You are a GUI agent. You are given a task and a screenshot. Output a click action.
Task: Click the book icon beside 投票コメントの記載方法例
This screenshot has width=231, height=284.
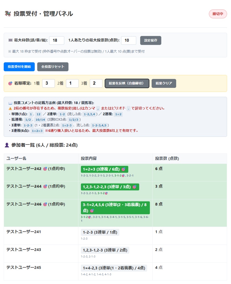click(x=10, y=103)
